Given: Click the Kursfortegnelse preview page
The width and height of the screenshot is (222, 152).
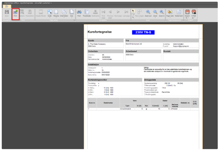Looking at the screenshot, I should click(143, 86).
